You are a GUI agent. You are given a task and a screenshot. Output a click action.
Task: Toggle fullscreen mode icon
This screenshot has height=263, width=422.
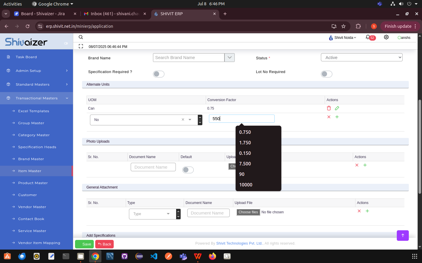pyautogui.click(x=81, y=46)
